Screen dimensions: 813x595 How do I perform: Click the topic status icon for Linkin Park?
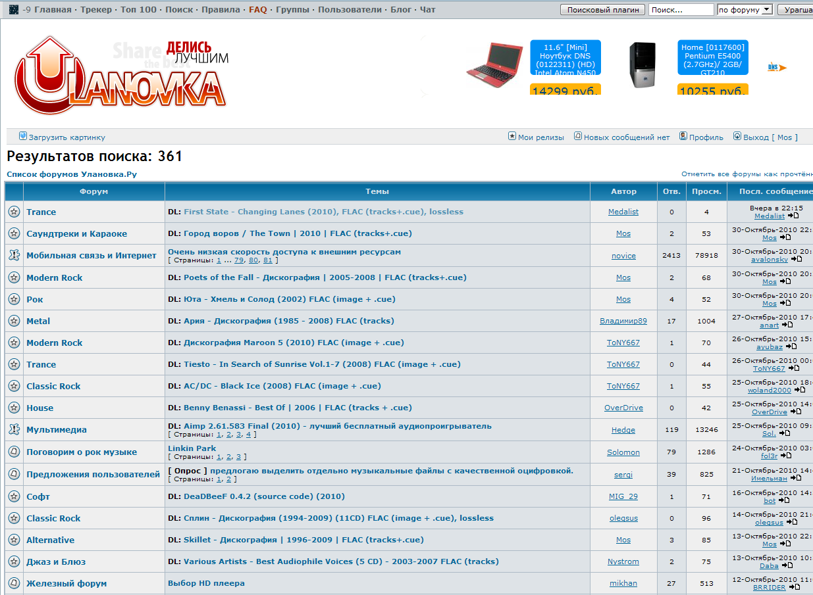(14, 452)
